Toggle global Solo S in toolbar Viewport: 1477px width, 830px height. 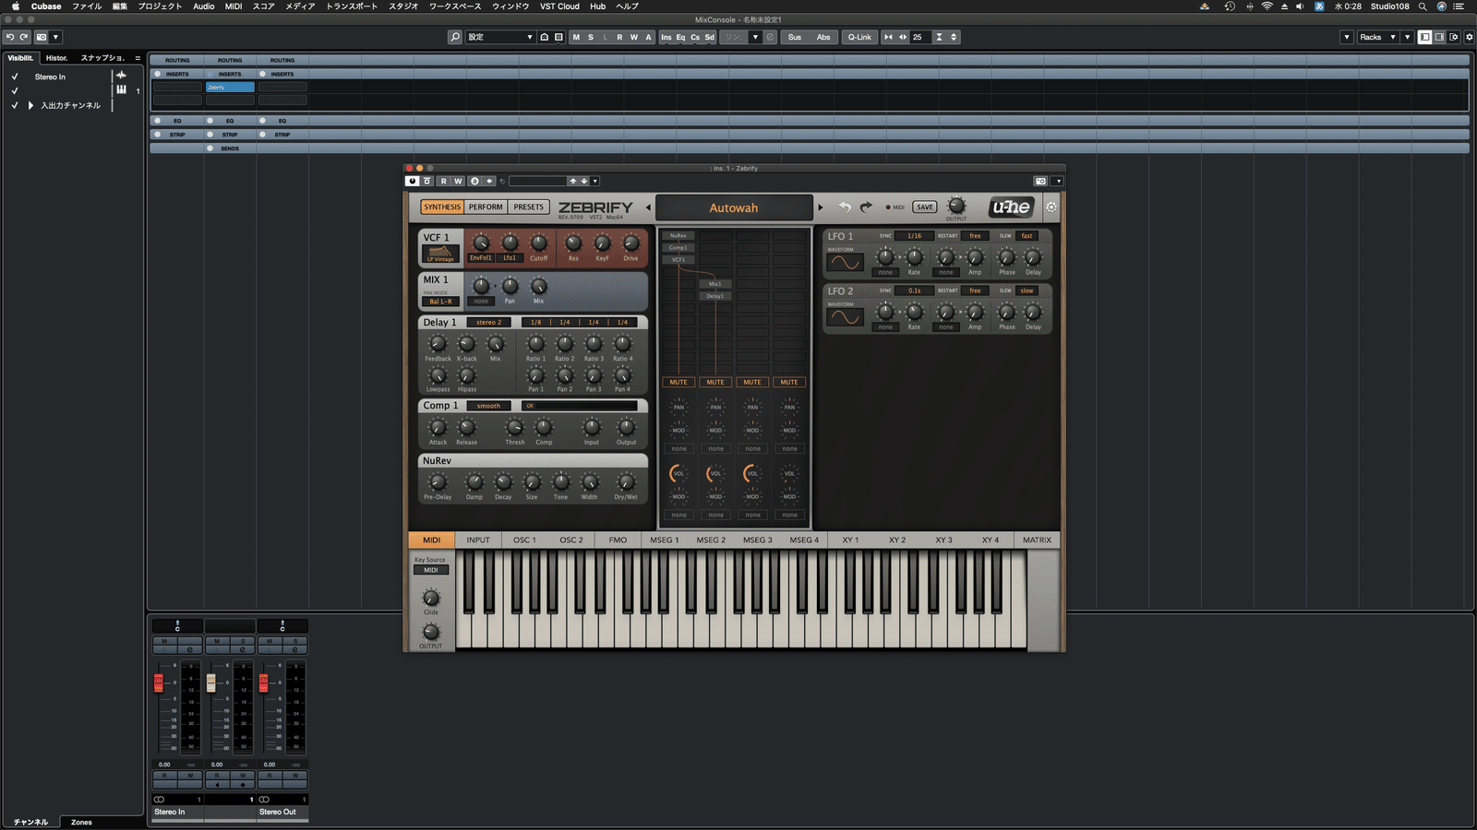coord(591,37)
